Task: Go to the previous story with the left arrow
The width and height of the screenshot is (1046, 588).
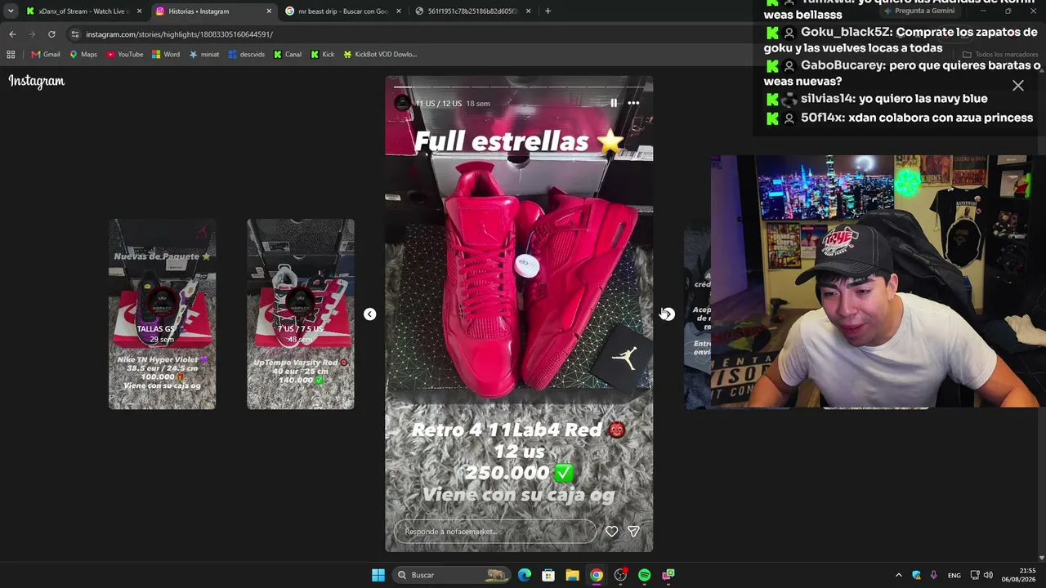Action: click(370, 314)
